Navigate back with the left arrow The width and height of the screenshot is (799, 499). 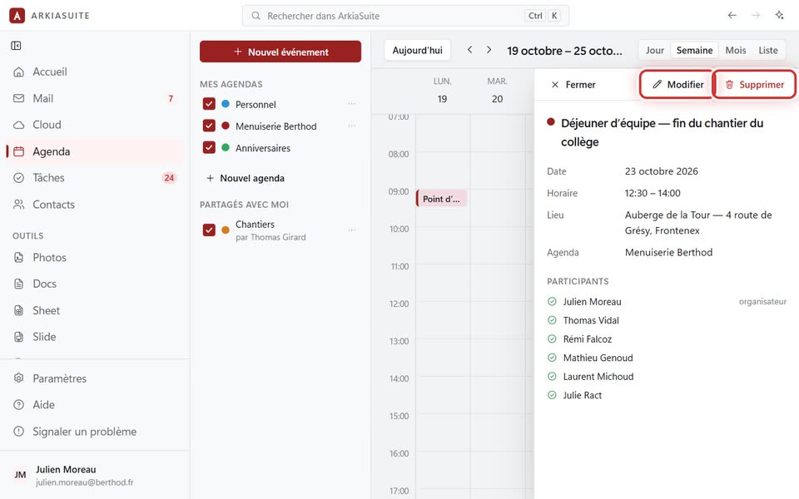[732, 15]
